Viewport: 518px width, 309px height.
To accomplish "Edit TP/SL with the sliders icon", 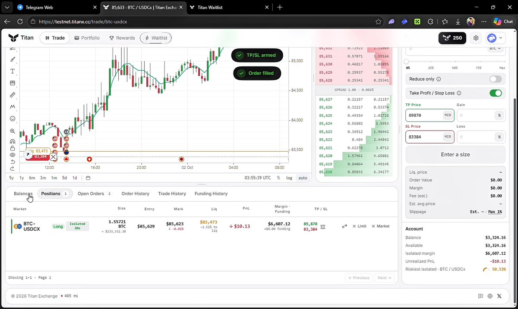I will click(323, 227).
